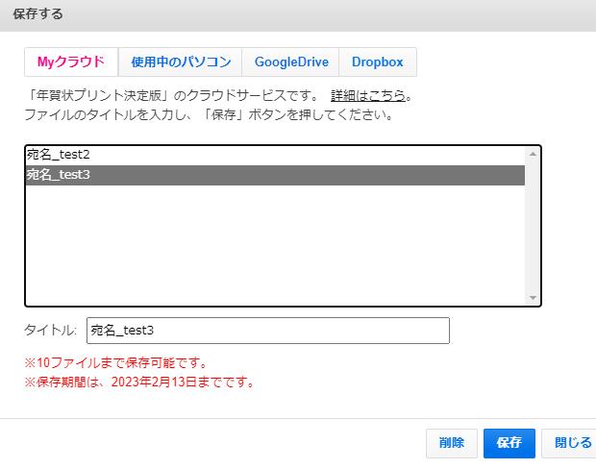The width and height of the screenshot is (596, 469).
Task: Close the dialog with 閉じる button
Action: pyautogui.click(x=572, y=443)
